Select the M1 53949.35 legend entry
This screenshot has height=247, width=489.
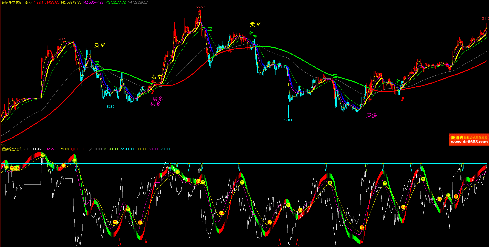pos(71,2)
